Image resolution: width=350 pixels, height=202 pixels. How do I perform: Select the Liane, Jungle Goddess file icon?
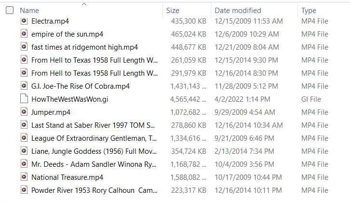click(x=24, y=151)
